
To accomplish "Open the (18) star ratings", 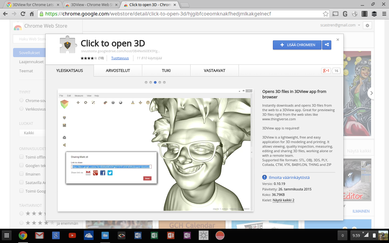I will [x=92, y=58].
